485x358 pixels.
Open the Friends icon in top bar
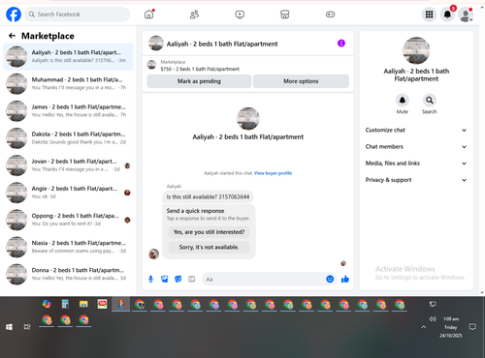(x=194, y=15)
